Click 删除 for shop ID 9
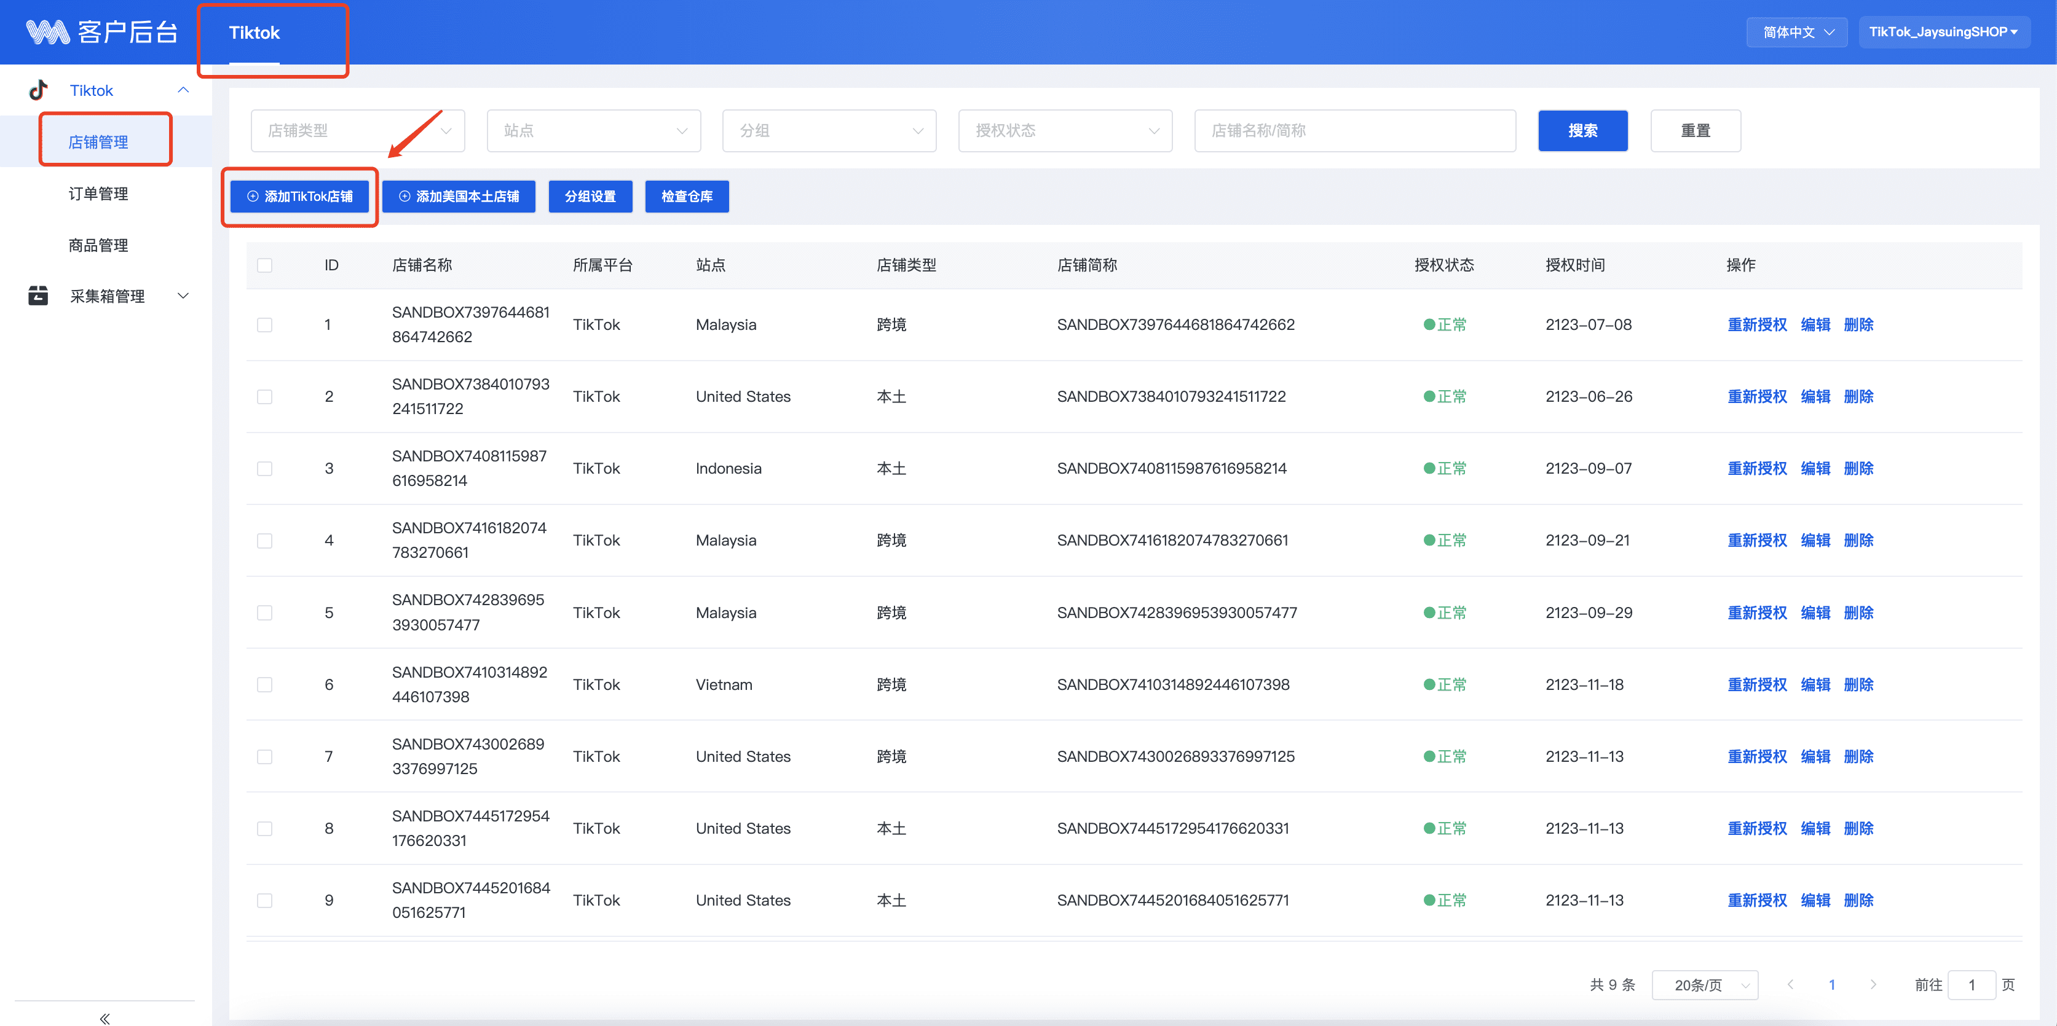2057x1026 pixels. pos(1858,900)
